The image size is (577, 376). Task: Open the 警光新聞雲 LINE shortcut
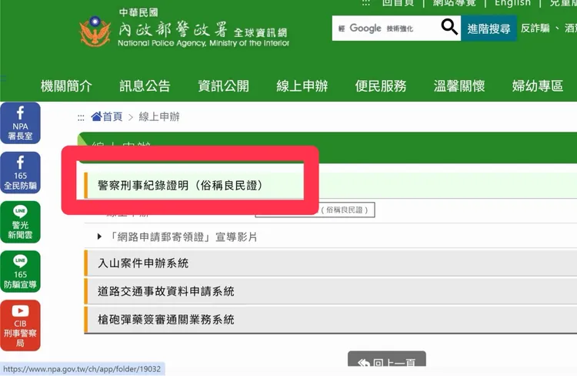tap(20, 222)
